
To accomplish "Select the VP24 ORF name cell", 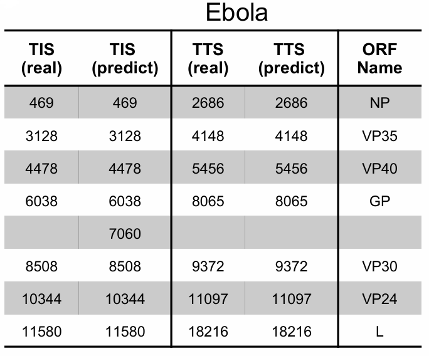I will pyautogui.click(x=379, y=299).
